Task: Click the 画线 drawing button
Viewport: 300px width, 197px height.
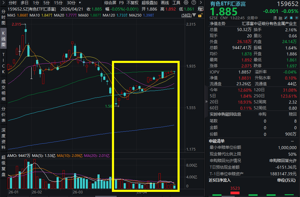Action: (165, 3)
